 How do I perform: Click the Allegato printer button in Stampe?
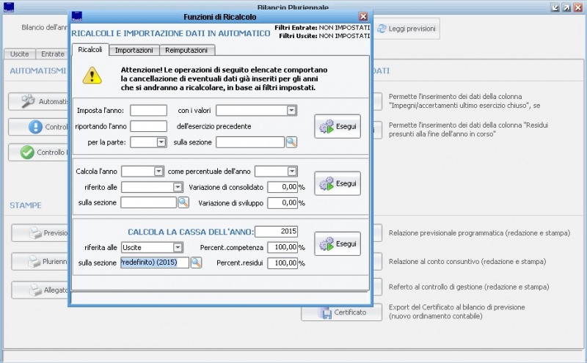click(x=40, y=290)
